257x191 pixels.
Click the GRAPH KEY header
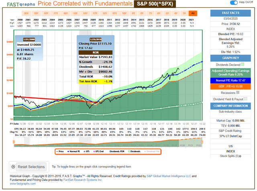(230, 58)
